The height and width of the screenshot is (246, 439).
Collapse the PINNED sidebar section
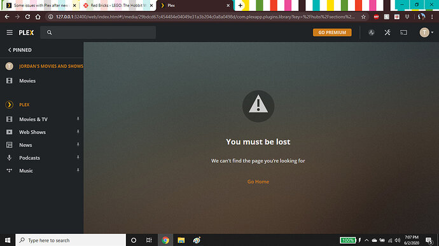[x=20, y=50]
